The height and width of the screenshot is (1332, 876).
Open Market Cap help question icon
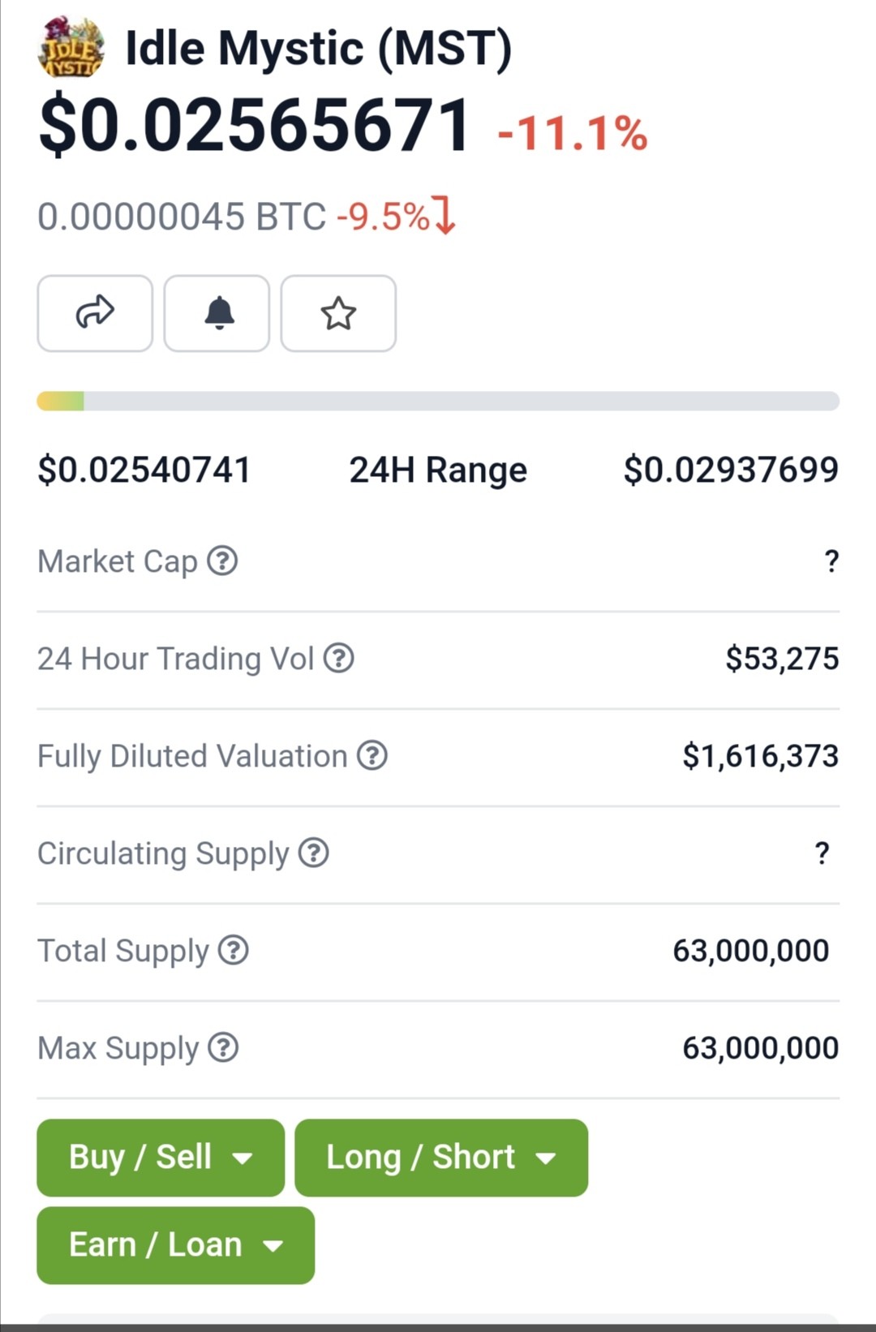[x=222, y=561]
